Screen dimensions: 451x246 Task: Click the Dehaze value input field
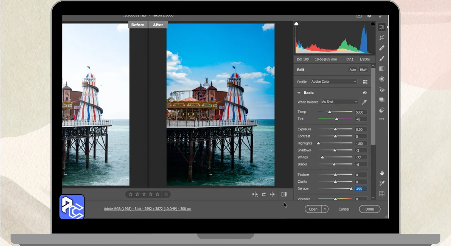(x=361, y=189)
